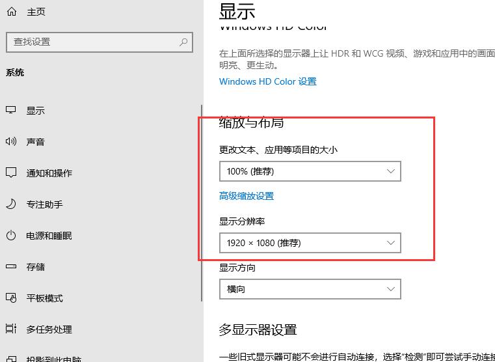The width and height of the screenshot is (495, 362).
Task: Open 电源和睡眠 settings
Action: (x=49, y=236)
